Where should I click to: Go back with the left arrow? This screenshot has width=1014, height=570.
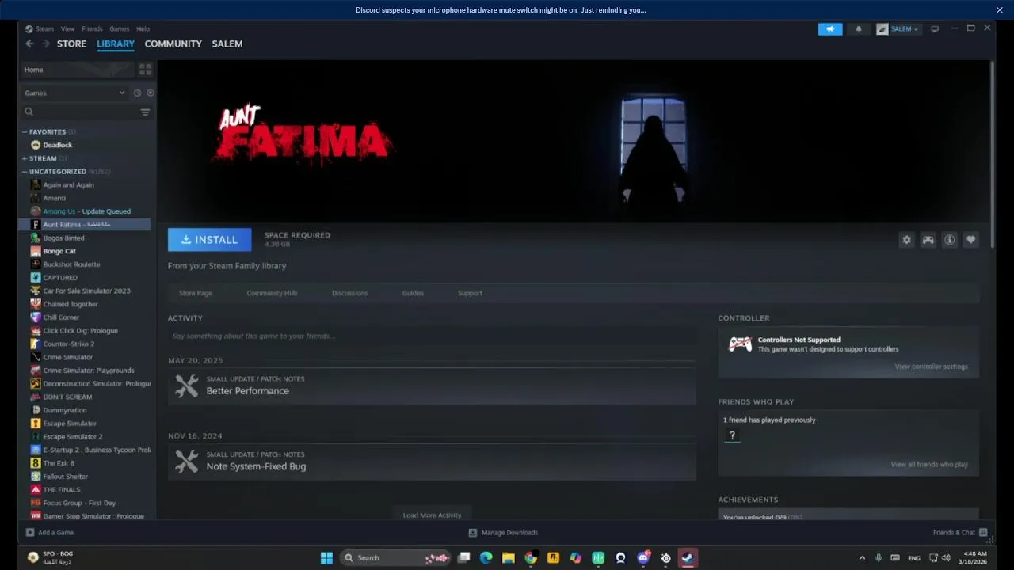click(x=30, y=44)
